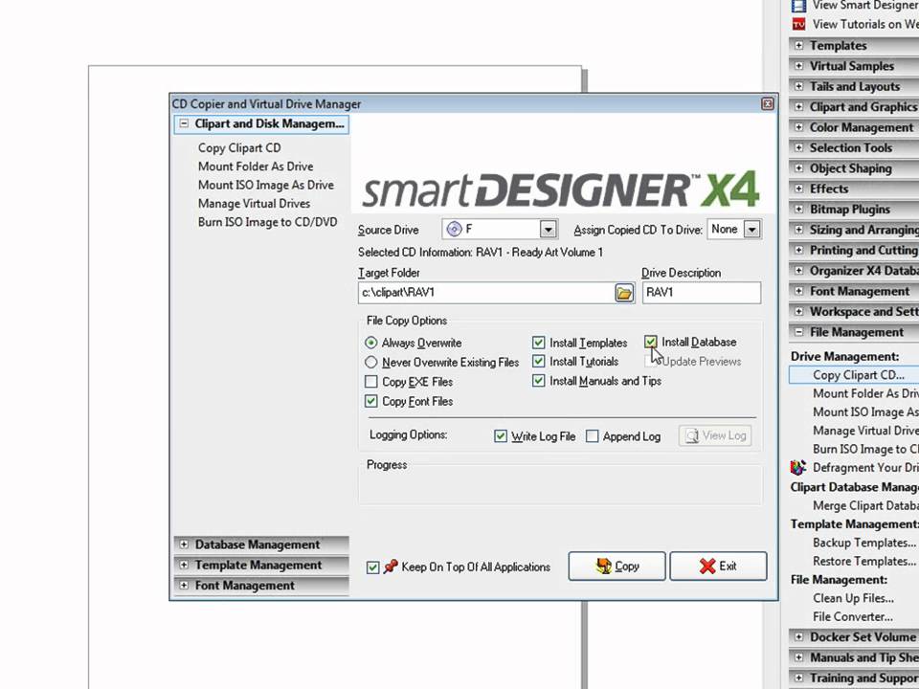919x689 pixels.
Task: Uncheck Copy Font Files
Action: pyautogui.click(x=371, y=401)
